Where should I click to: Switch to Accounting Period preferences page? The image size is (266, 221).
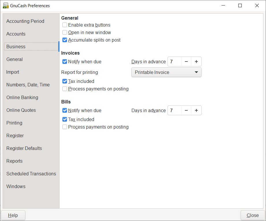pos(25,21)
